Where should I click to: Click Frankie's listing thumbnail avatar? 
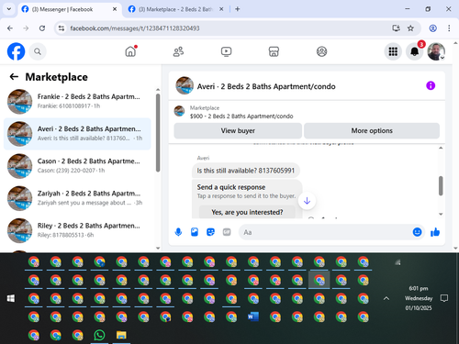(19, 101)
